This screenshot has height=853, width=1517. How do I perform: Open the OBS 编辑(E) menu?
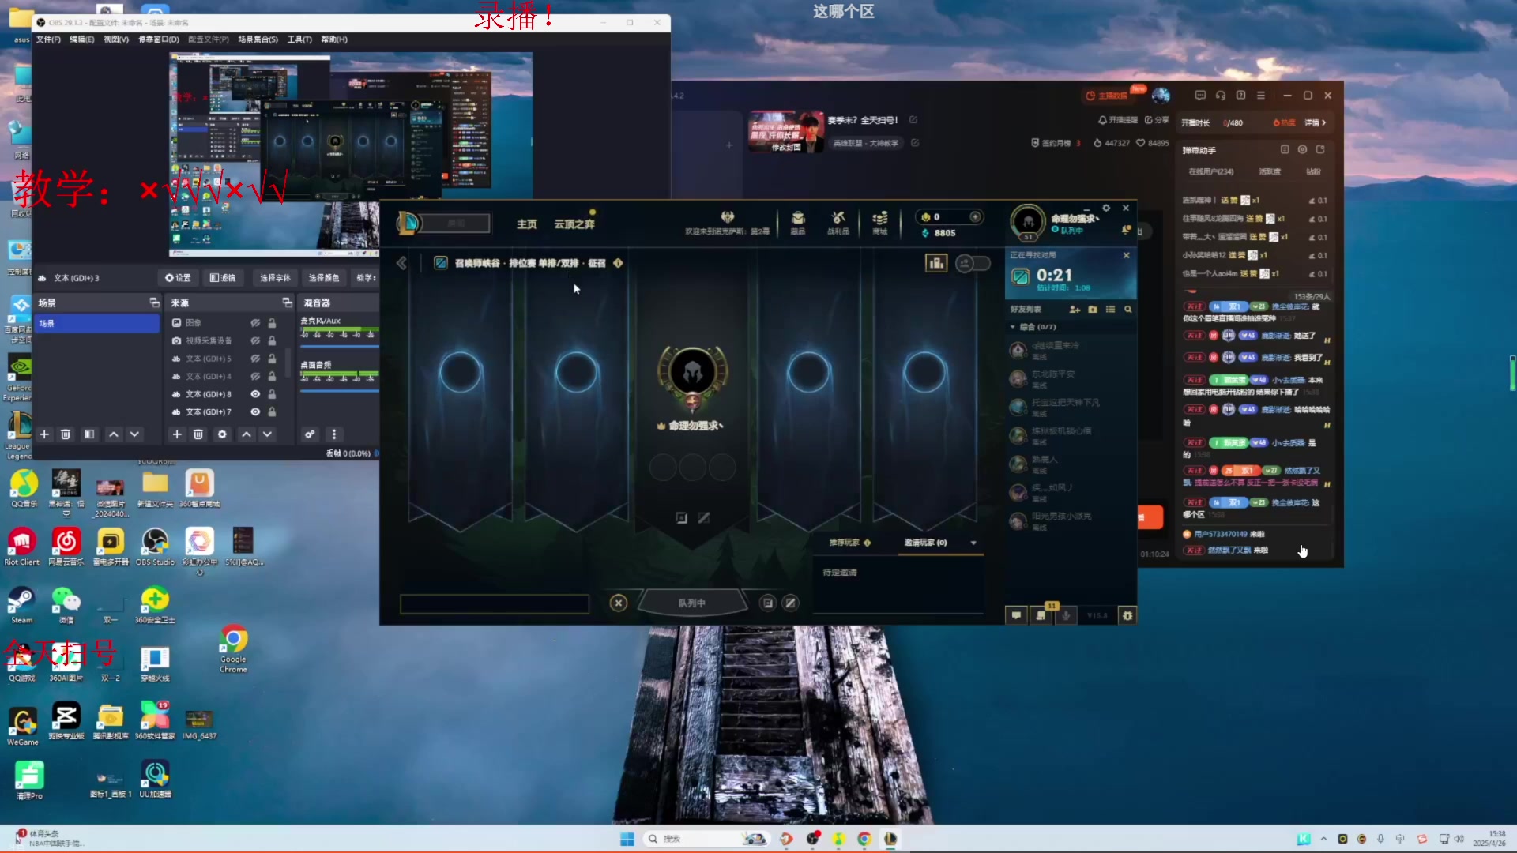coord(81,39)
